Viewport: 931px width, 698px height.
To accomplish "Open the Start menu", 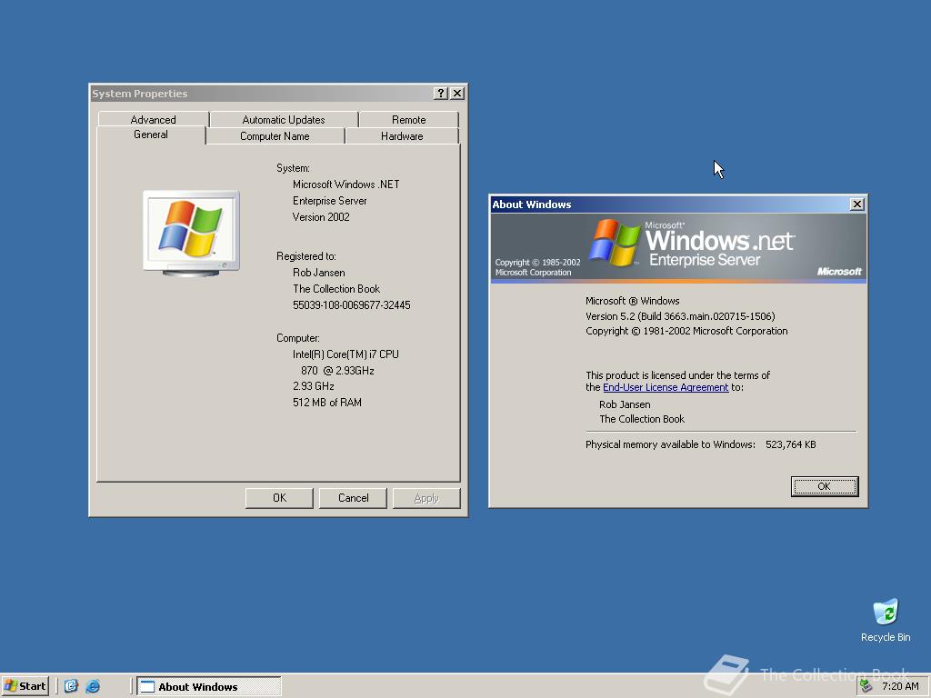I will click(25, 686).
